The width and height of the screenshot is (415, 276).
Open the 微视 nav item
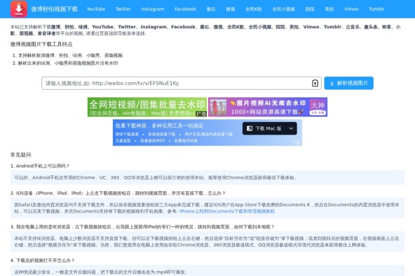230,9
